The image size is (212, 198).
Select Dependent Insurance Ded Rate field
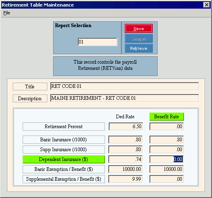click(126, 159)
